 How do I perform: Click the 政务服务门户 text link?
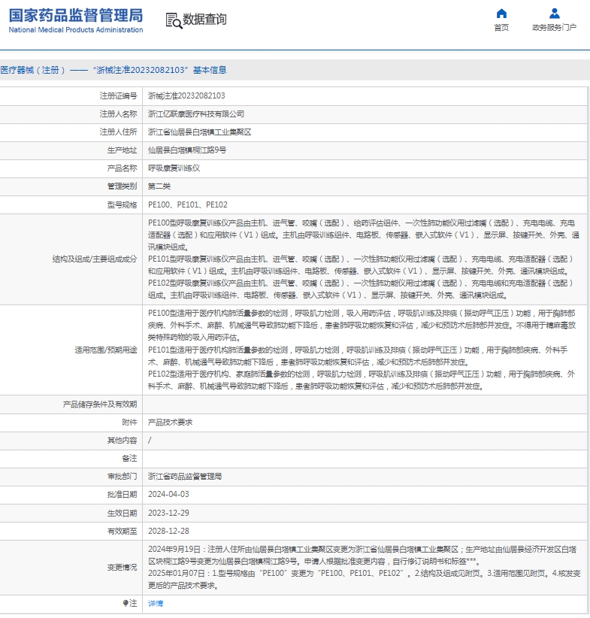(554, 28)
